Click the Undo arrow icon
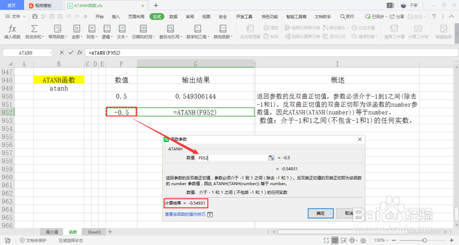Viewport: 459px width, 245px height. point(68,17)
